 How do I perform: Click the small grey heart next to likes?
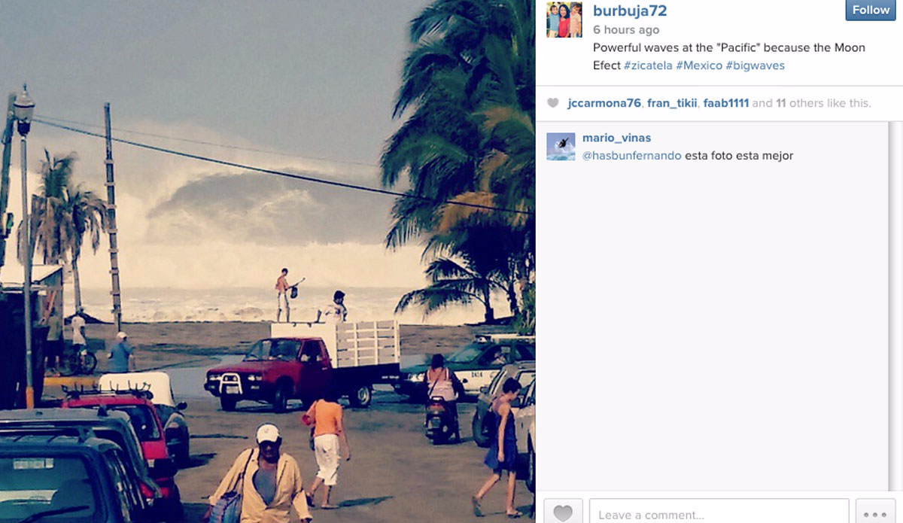click(553, 103)
